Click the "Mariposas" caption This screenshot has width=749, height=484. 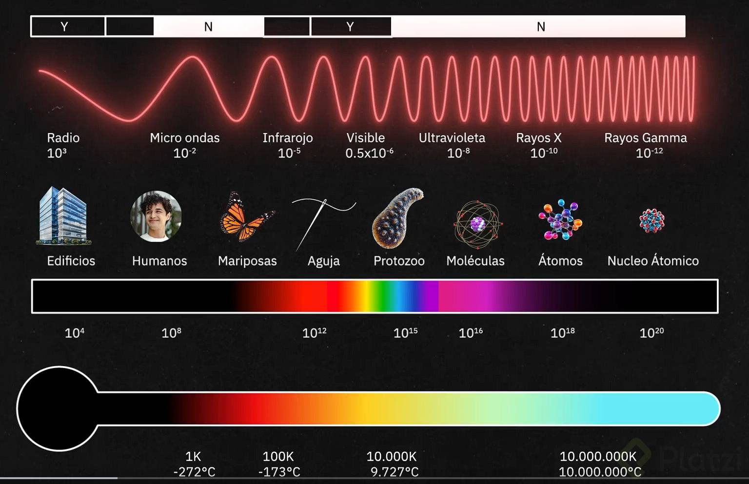(247, 261)
